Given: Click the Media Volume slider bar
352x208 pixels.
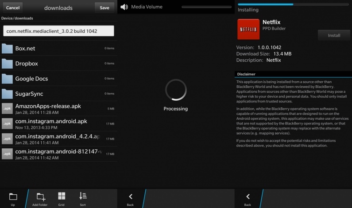Looking at the screenshot, I should coord(206,7).
